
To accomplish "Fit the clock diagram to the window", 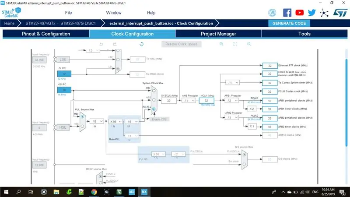I will click(x=235, y=44).
